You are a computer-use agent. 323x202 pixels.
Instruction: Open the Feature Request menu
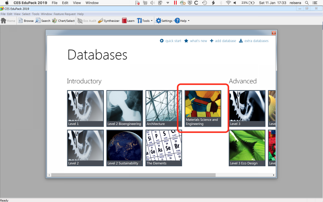click(65, 14)
